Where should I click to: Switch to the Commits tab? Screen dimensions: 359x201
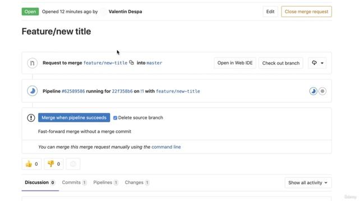pyautogui.click(x=74, y=183)
